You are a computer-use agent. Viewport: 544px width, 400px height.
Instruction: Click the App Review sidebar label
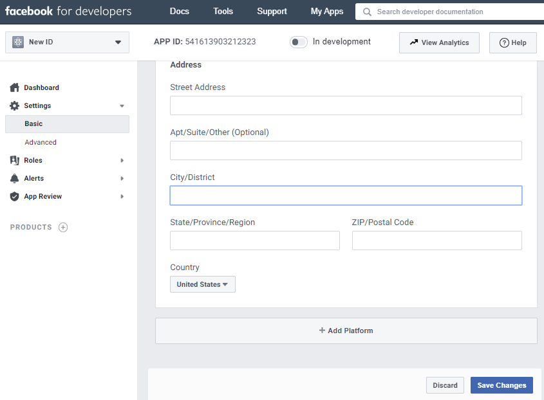point(42,196)
